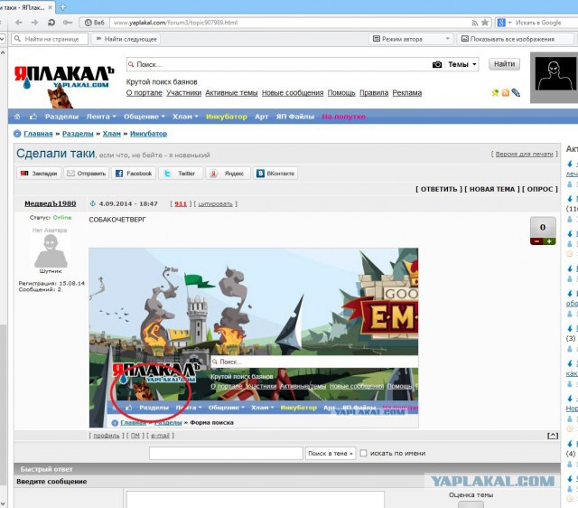Click the thumbs-up icon in navbar

tap(33, 117)
